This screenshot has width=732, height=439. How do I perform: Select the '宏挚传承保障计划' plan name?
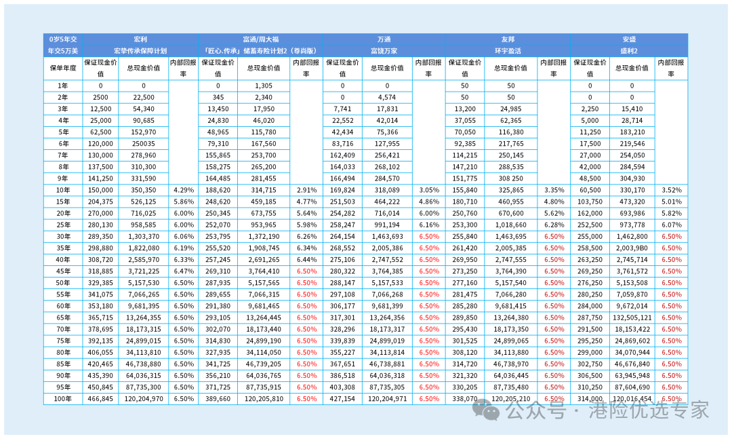[140, 51]
